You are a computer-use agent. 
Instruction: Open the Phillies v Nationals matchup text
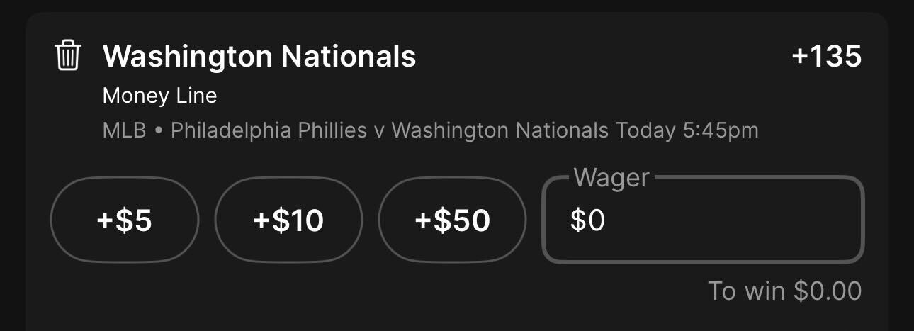[x=390, y=130]
